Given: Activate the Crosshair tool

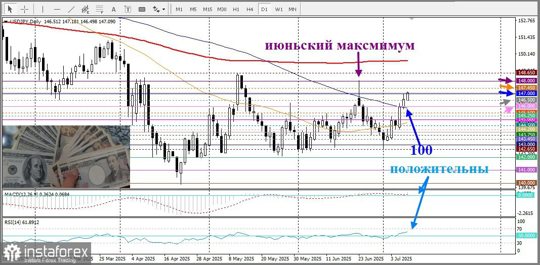Looking at the screenshot, I should pos(24,9).
